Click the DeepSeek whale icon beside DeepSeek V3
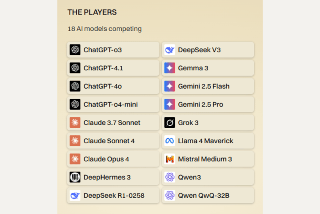320x214 pixels. [170, 50]
